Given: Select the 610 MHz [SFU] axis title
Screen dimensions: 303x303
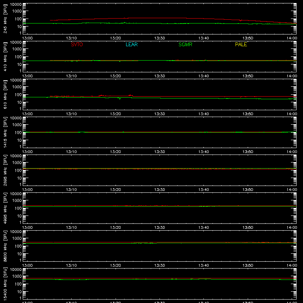Looking at the screenshot, I should pos(5,94).
